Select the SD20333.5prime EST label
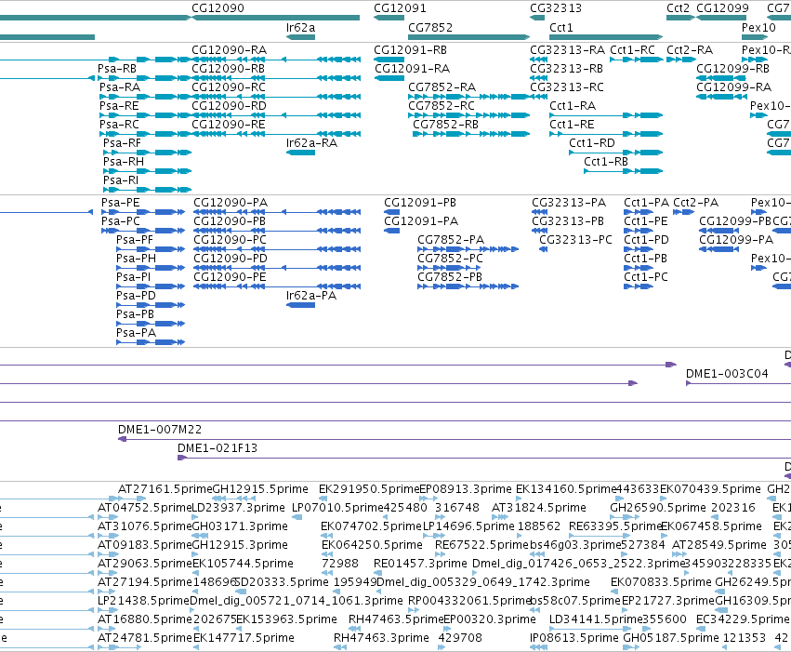This screenshot has width=791, height=652. (282, 582)
